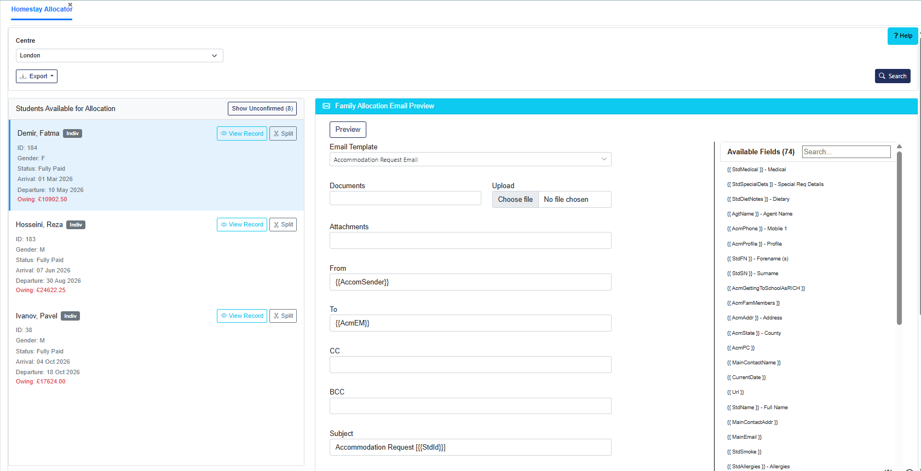Insert StdSmoke field
The height and width of the screenshot is (471, 921).
pos(744,452)
